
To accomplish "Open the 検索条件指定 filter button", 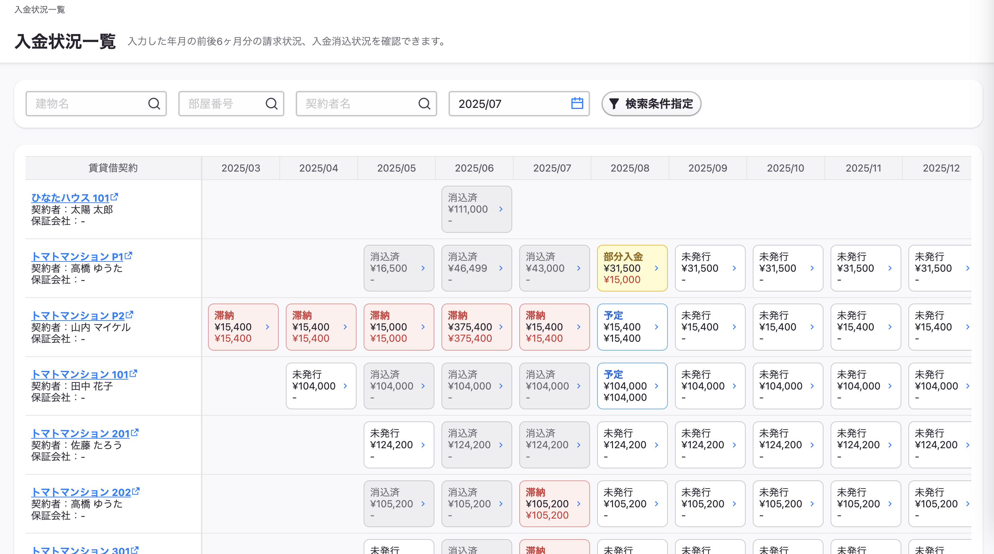I will [x=651, y=103].
